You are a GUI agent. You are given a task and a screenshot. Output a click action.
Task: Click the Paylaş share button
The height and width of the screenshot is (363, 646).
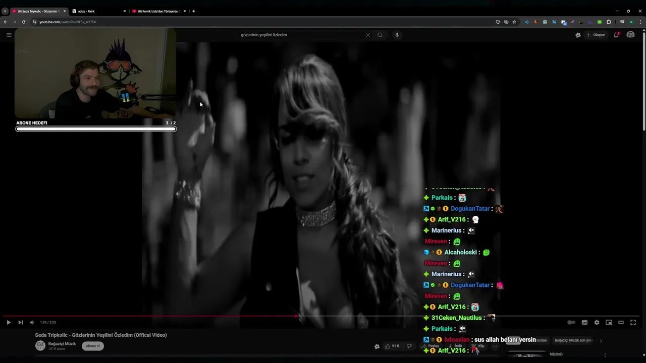[430, 346]
